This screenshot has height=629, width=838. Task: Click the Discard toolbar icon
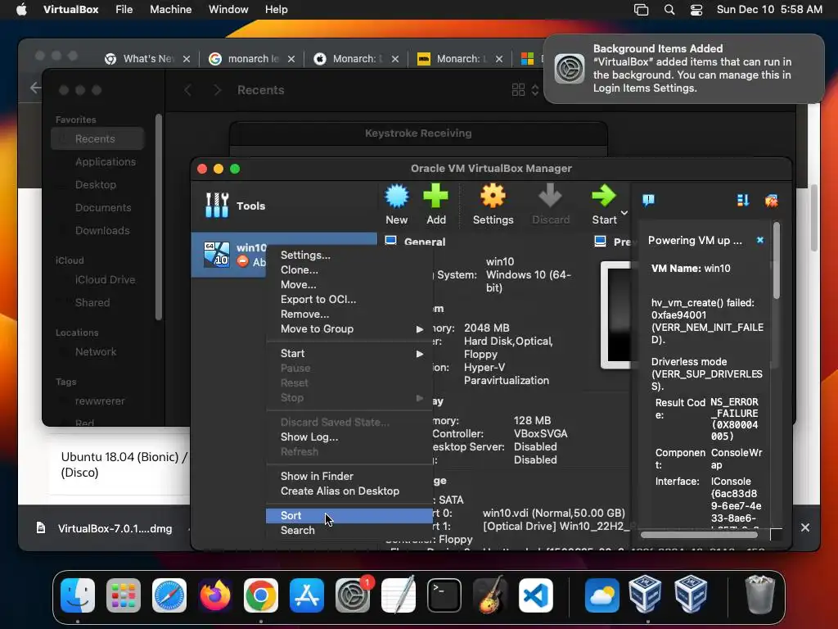pyautogui.click(x=550, y=196)
